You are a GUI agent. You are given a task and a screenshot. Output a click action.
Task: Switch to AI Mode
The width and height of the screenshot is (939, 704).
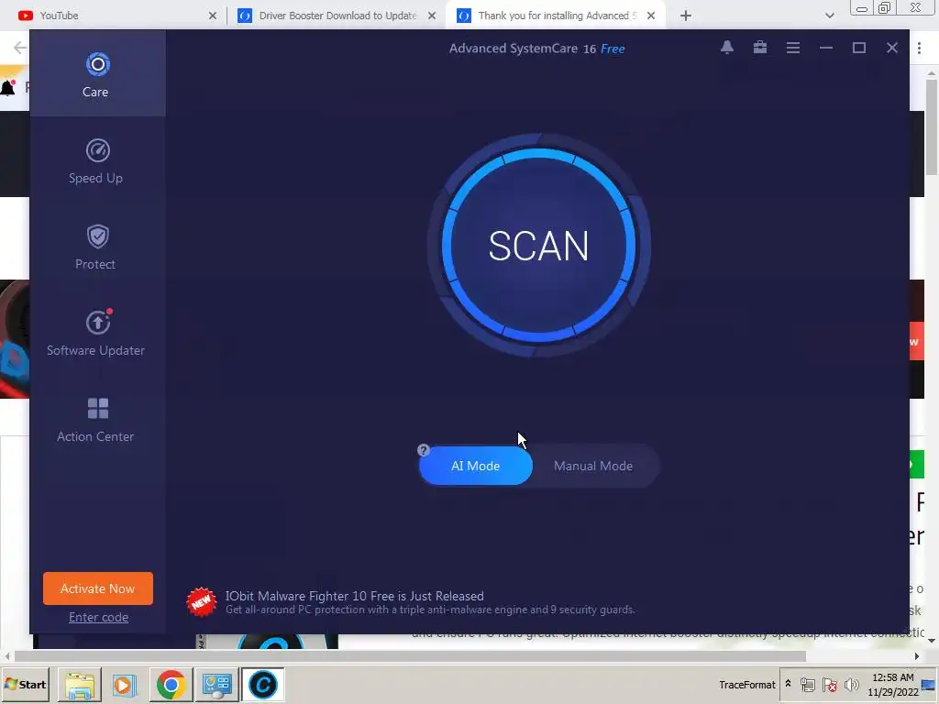[476, 466]
